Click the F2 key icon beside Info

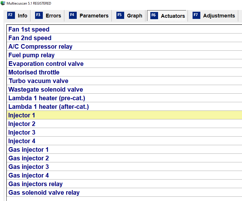[11, 15]
